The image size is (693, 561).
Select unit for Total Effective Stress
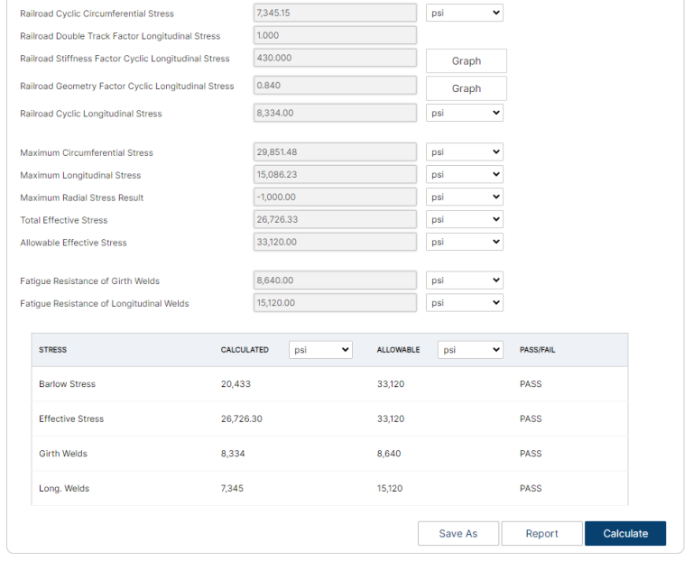coord(464,220)
